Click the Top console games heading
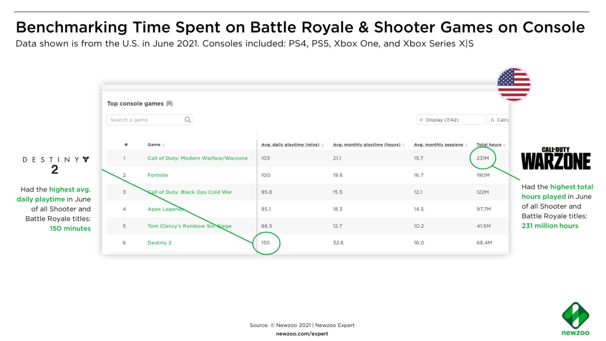This screenshot has width=606, height=341. click(x=135, y=103)
